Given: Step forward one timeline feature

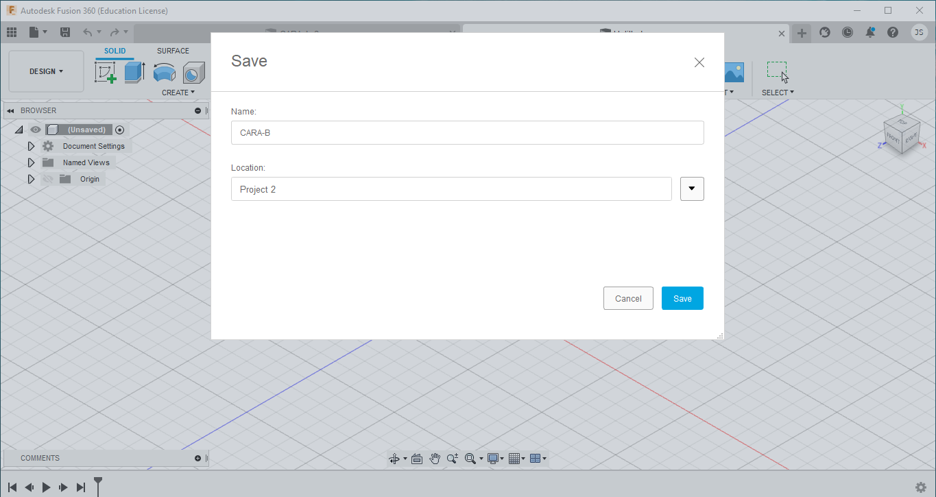Looking at the screenshot, I should [x=63, y=487].
